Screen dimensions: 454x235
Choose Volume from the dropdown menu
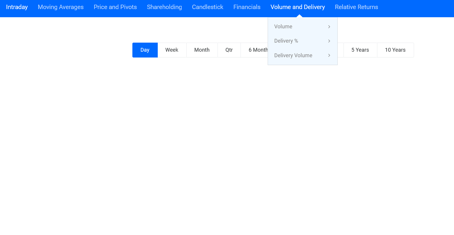point(303,27)
